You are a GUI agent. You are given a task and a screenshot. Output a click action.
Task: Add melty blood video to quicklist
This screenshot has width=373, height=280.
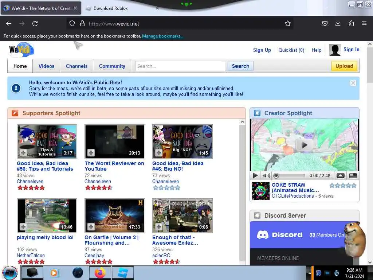(x=23, y=227)
